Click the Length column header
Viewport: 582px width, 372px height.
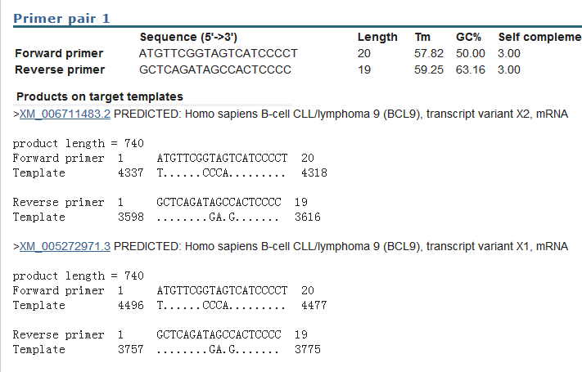(377, 37)
